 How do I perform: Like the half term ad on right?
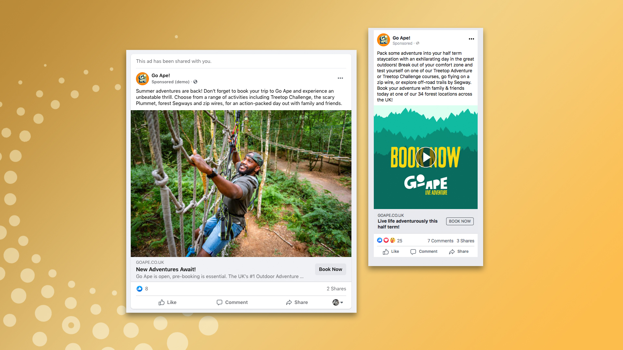coord(391,251)
